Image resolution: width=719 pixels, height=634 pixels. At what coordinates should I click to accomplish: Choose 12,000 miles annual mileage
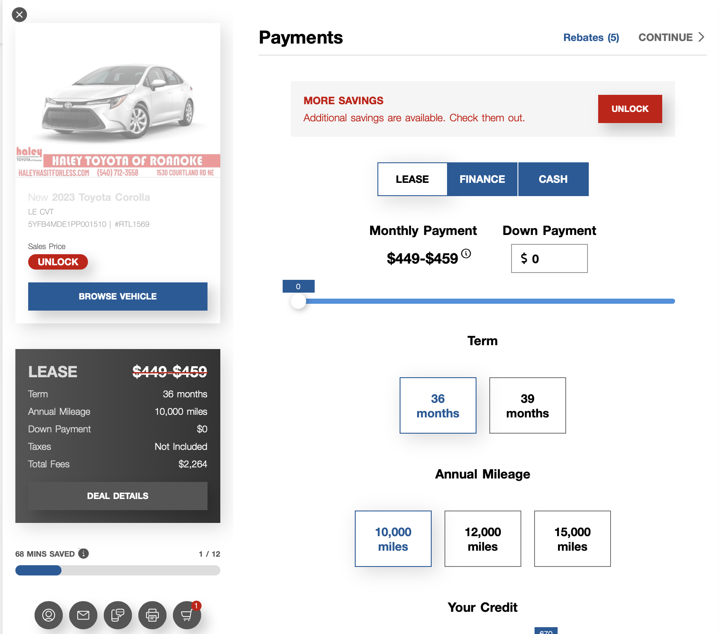[x=483, y=539]
